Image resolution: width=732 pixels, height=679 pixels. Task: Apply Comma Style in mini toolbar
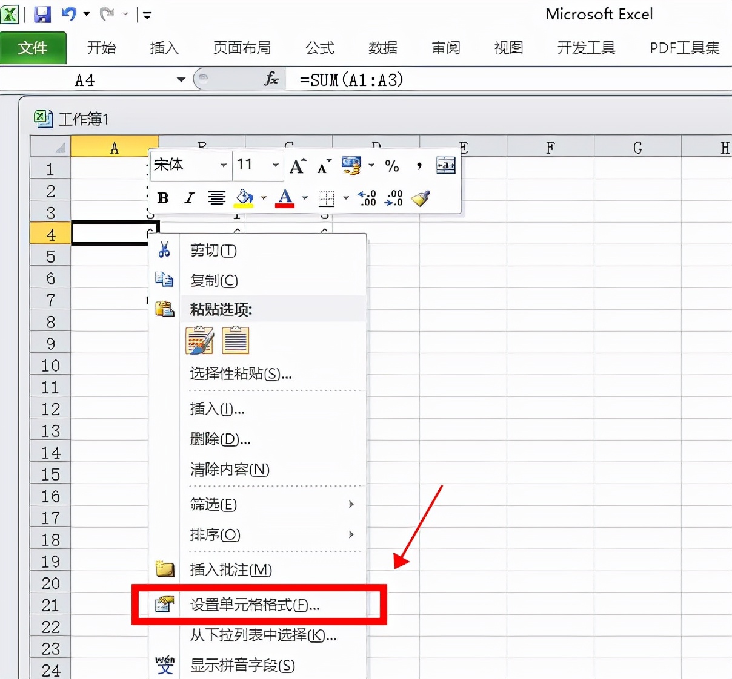(x=419, y=166)
